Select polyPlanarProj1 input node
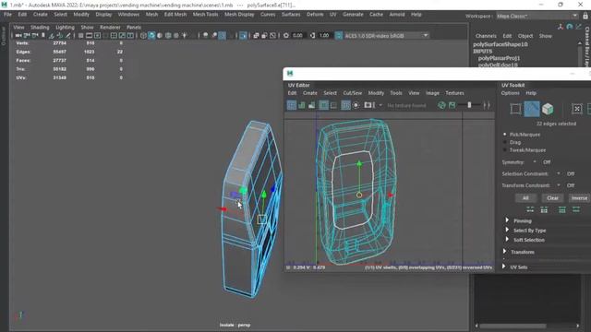This screenshot has height=332, width=591. pos(499,58)
